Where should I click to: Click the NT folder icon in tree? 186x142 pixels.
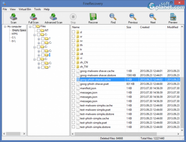coord(42,30)
